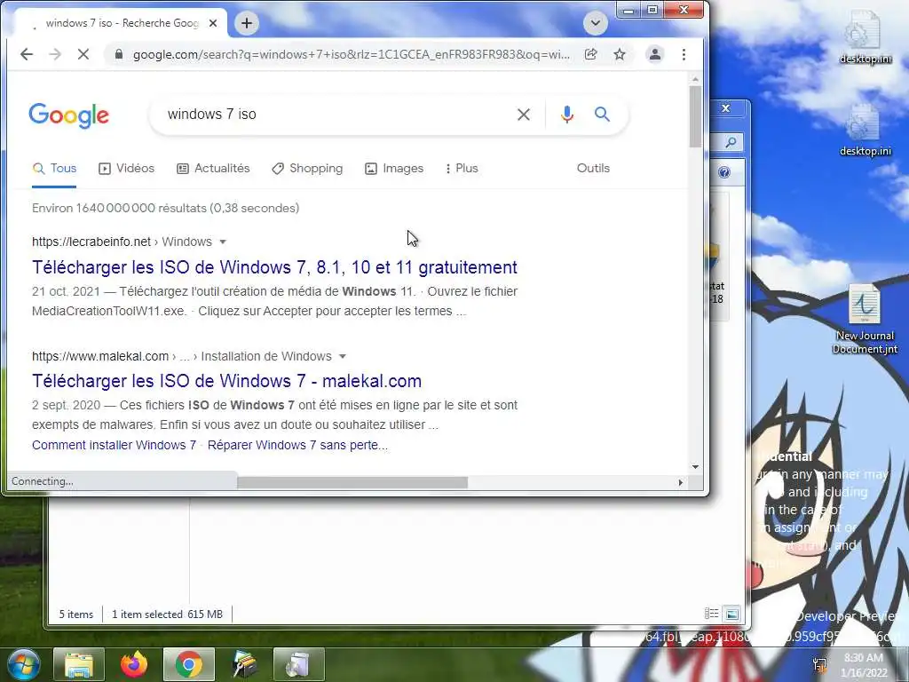The image size is (909, 682).
Task: Open Explorer help with the question mark icon
Action: (724, 172)
